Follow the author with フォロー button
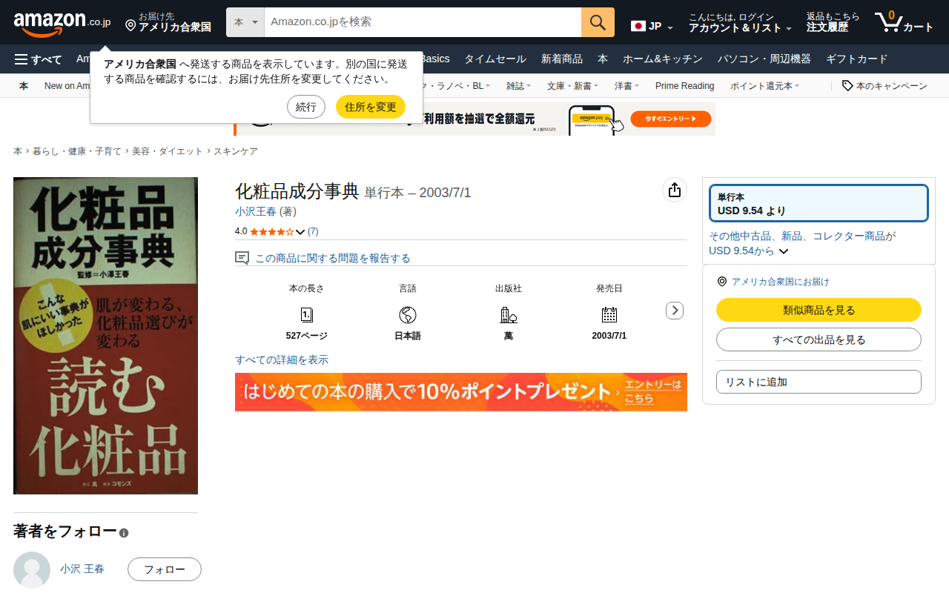This screenshot has height=593, width=949. point(165,569)
